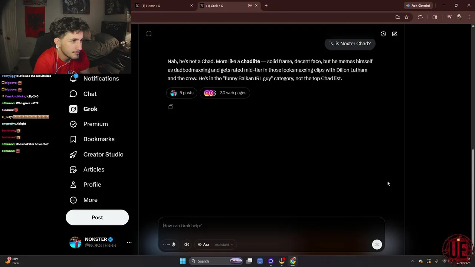
Task: Open the taskbar app with the red badge
Action: tap(282, 261)
